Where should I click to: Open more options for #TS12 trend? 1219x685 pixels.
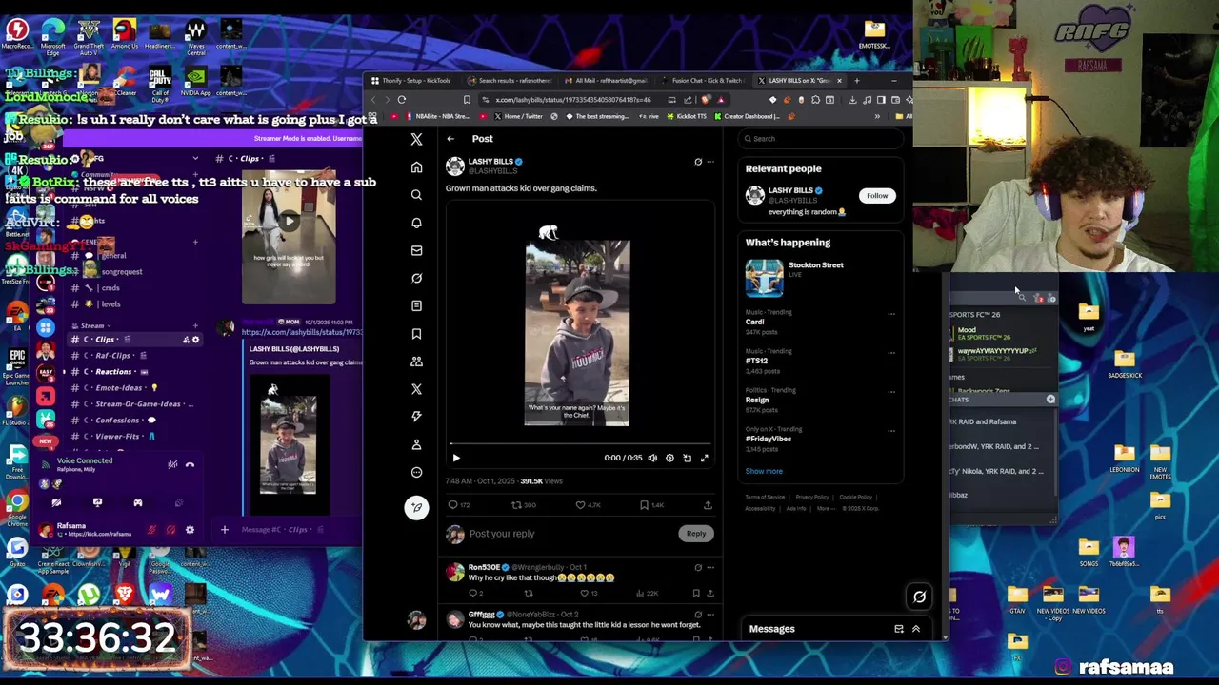click(891, 353)
